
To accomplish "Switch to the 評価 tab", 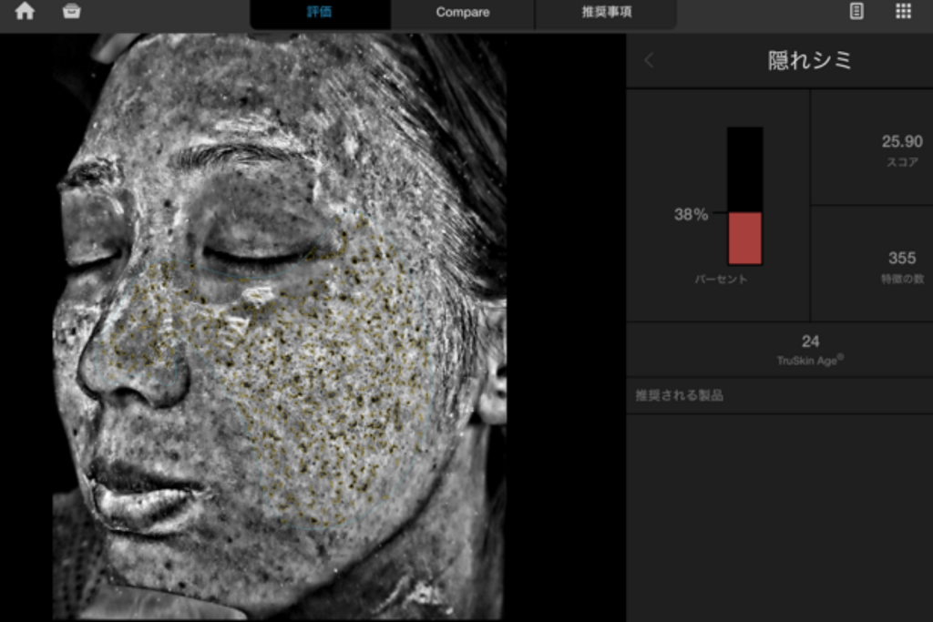I will (x=320, y=13).
